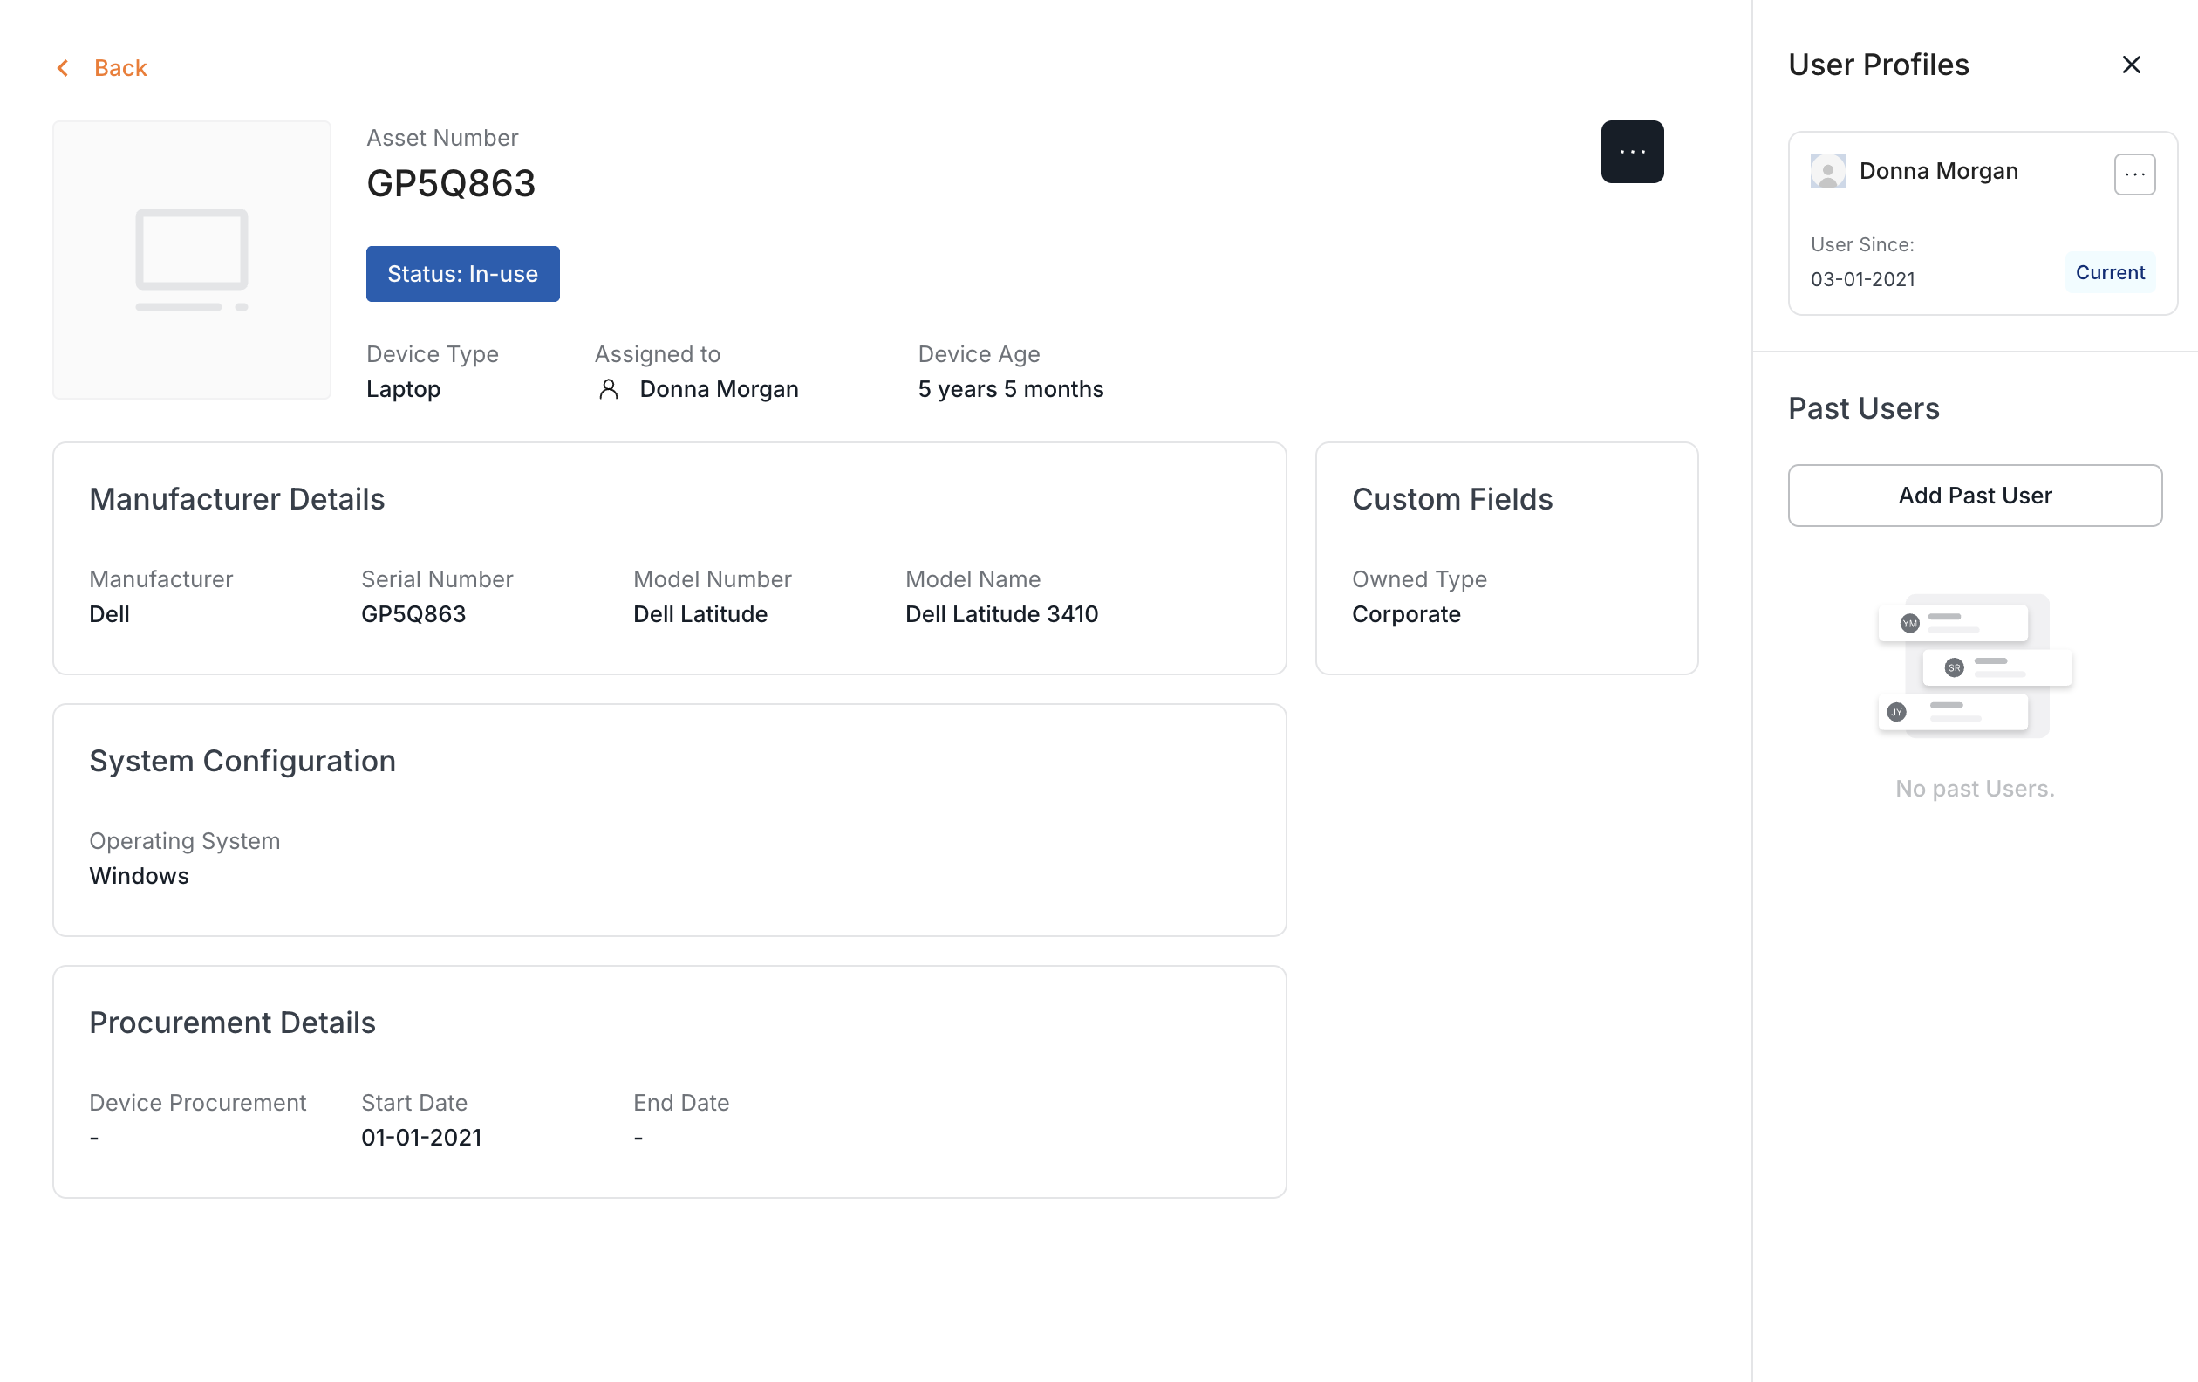Click the Model Name Dell Latitude 3410
2198x1382 pixels.
point(1001,614)
